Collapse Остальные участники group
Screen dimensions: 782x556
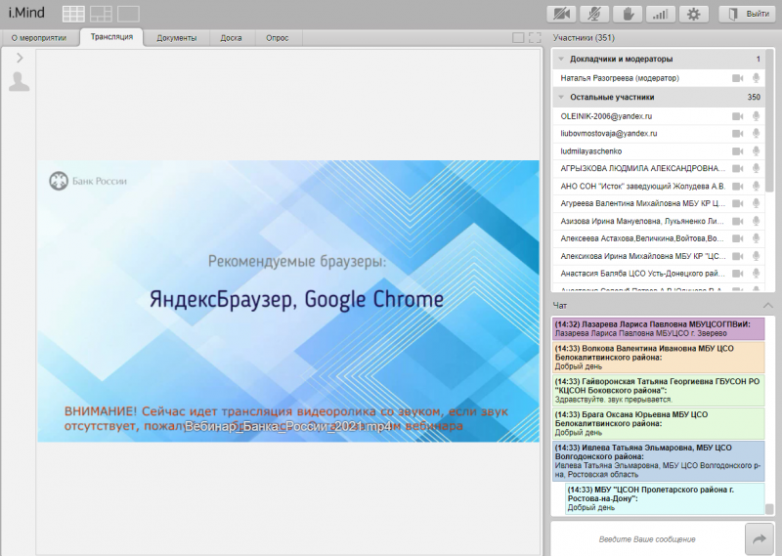[561, 98]
